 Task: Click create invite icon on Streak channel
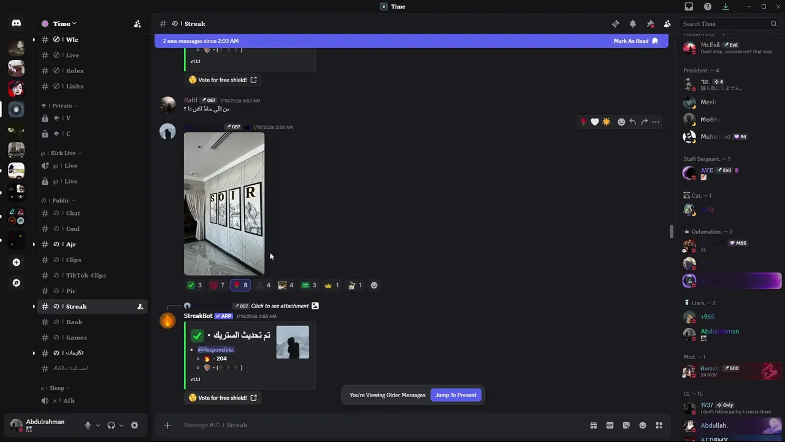point(140,306)
